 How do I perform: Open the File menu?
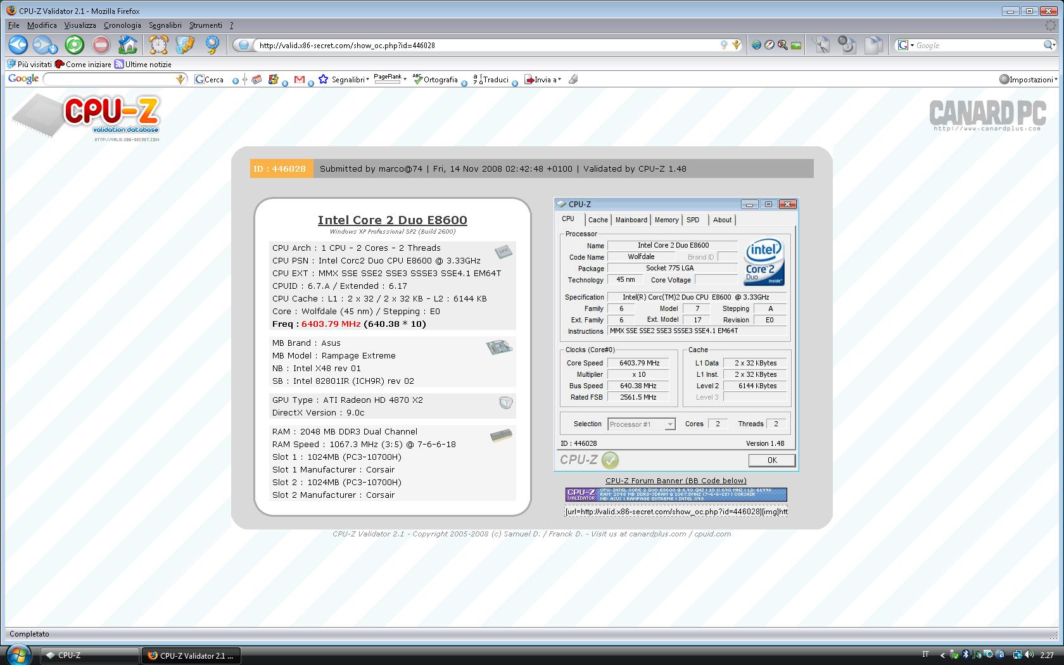13,25
